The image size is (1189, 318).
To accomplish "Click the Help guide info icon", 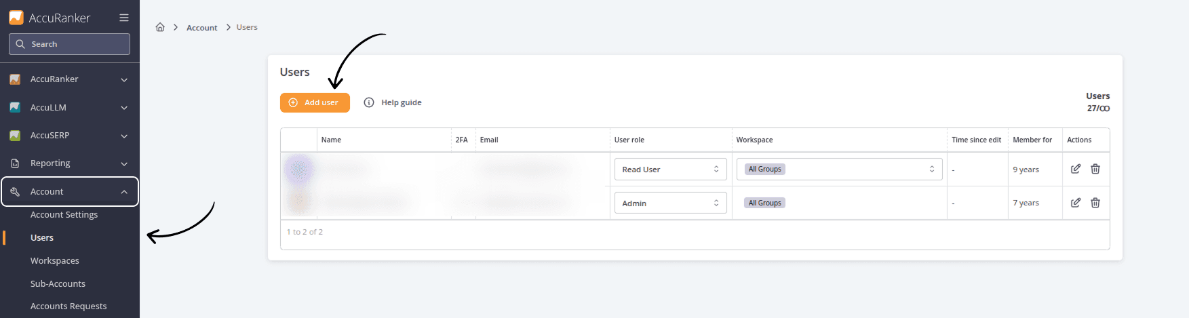I will [369, 102].
